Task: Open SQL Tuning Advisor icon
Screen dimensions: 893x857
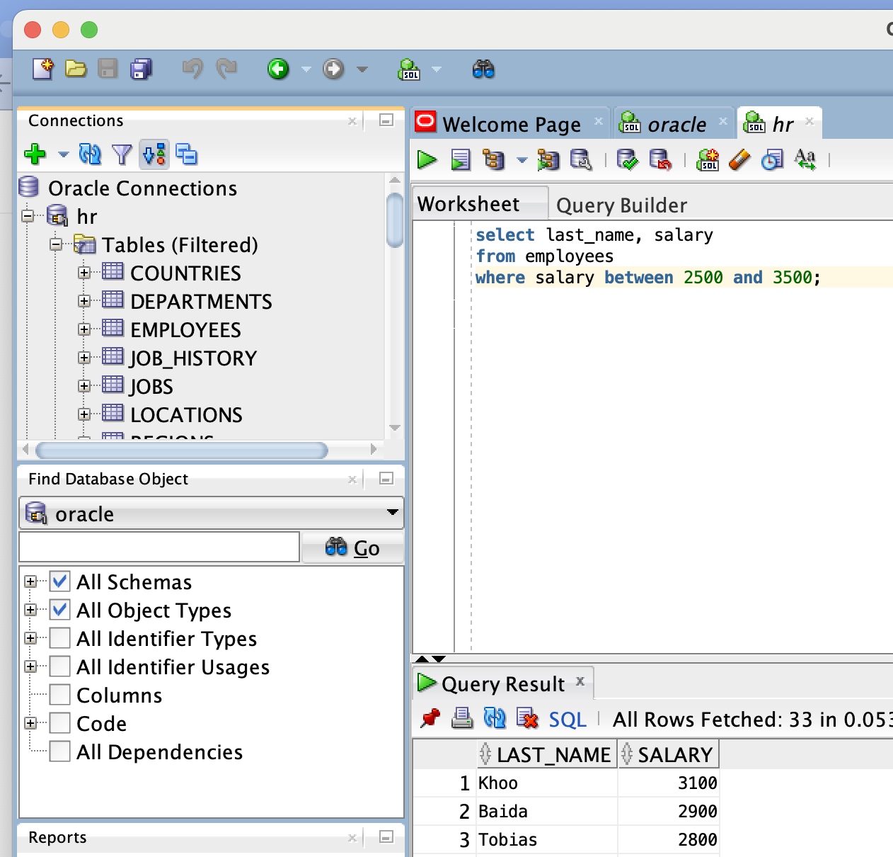Action: click(581, 160)
